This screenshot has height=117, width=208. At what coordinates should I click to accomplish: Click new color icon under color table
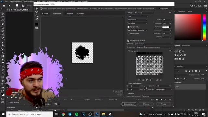pos(157,80)
